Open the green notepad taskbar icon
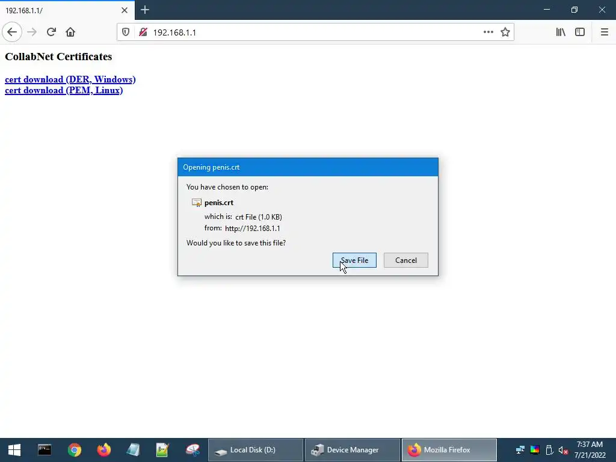This screenshot has height=462, width=616. click(162, 450)
